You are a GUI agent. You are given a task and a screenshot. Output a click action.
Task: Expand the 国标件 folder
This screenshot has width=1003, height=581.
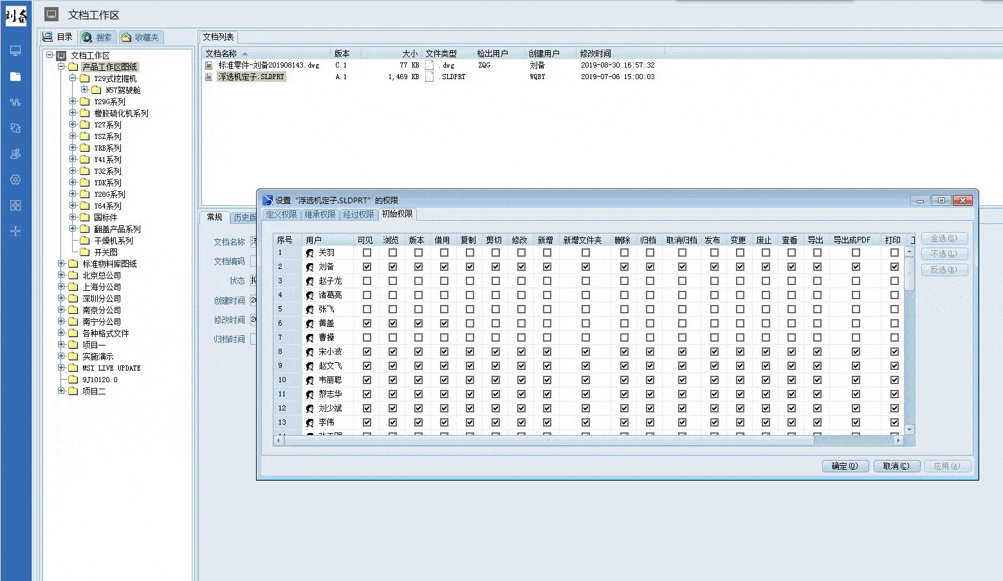pos(73,217)
